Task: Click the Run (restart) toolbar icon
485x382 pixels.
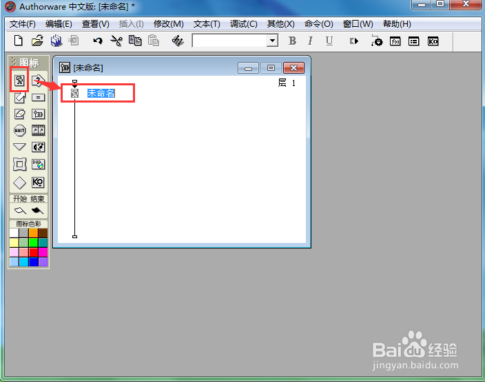Action: click(354, 41)
